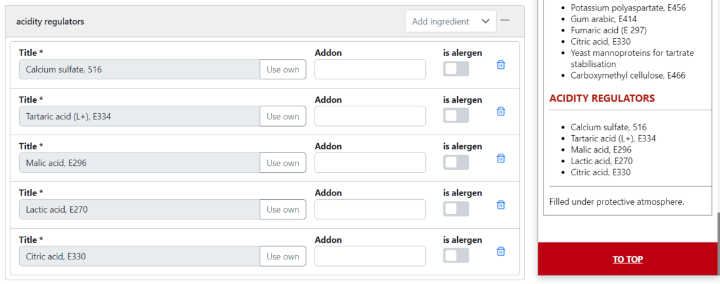This screenshot has width=720, height=284.
Task: Click the Addon field for Calcium sulfate
Action: click(370, 69)
